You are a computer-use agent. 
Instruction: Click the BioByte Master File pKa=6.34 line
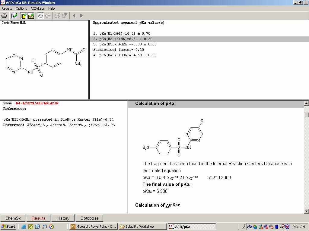58,119
